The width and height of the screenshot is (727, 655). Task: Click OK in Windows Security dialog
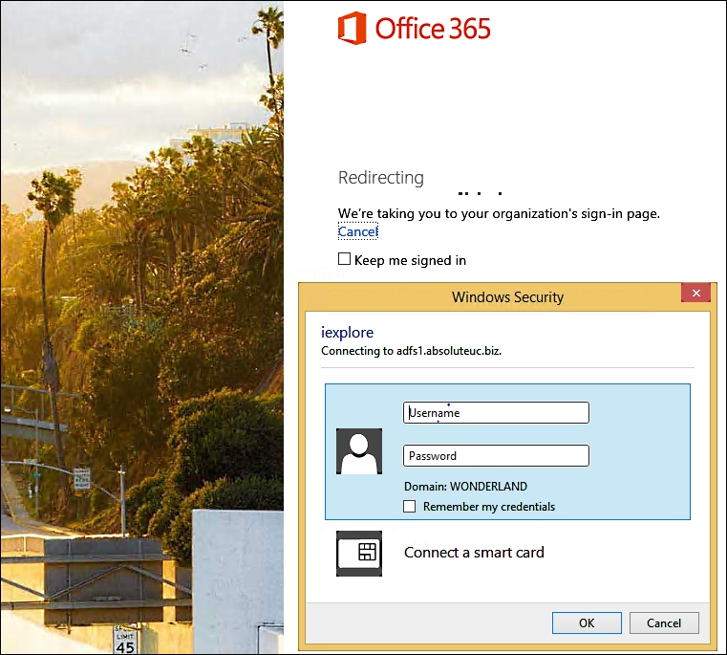coord(587,622)
